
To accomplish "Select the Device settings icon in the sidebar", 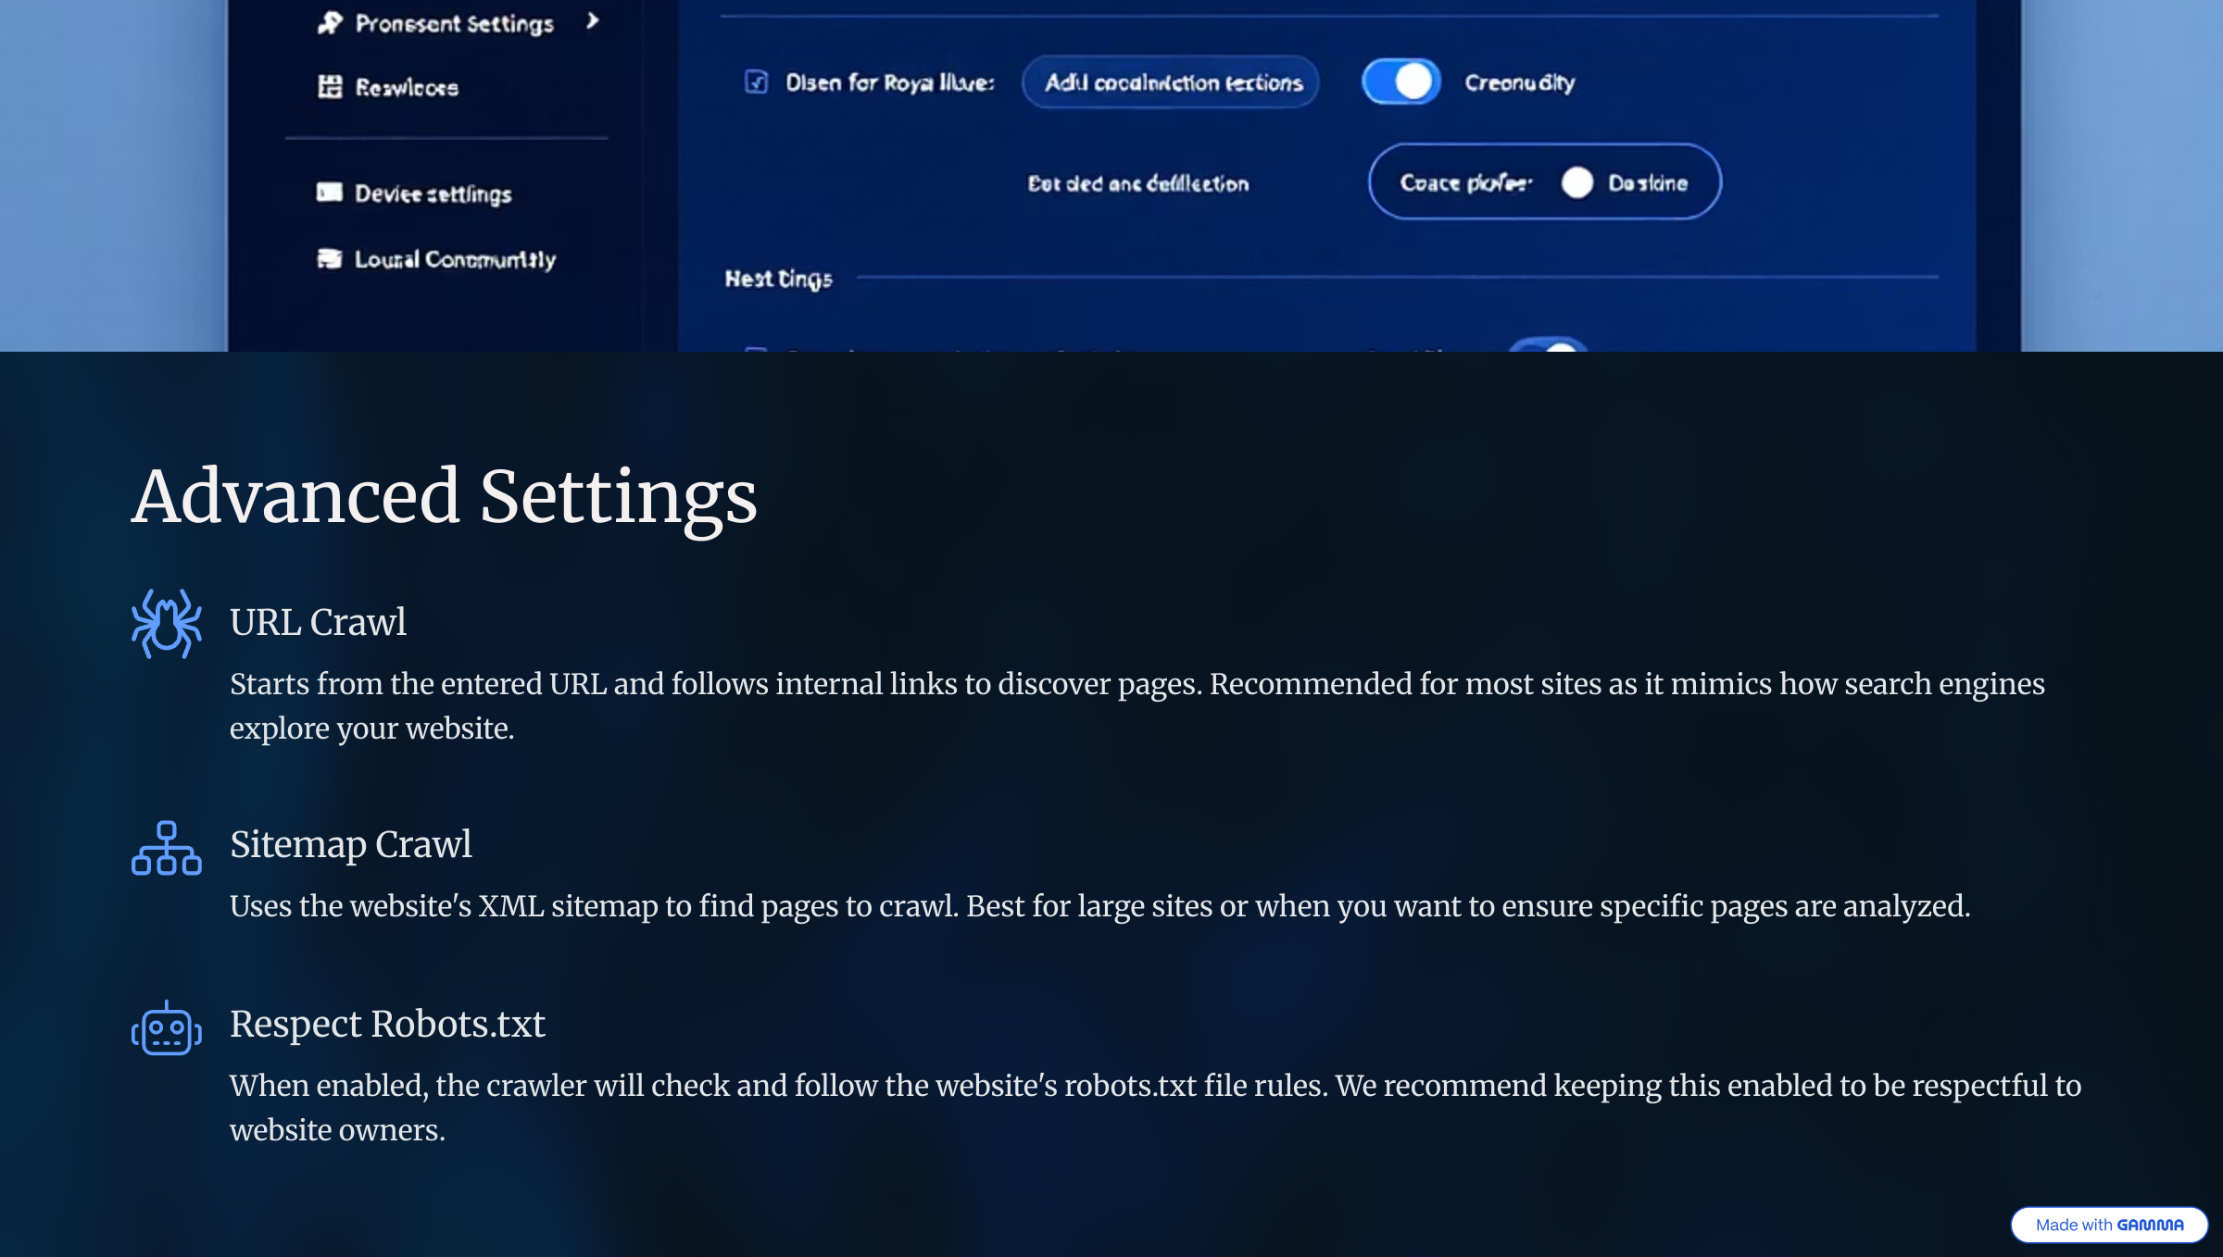I will [329, 193].
